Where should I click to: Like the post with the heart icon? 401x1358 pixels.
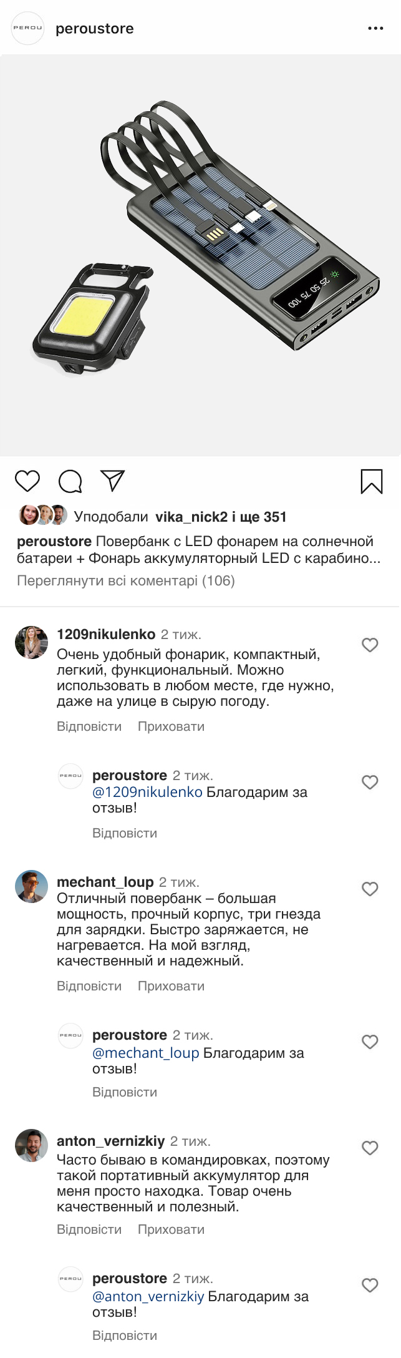pos(27,481)
